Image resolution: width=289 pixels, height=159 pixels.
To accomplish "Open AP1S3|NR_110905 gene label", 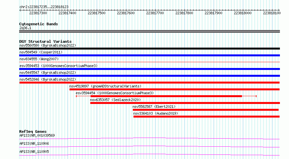I will click(x=34, y=152).
